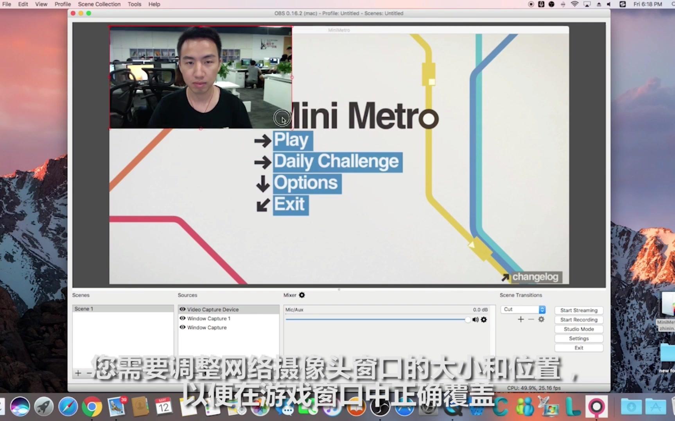Select Window Capture source row

pos(229,327)
